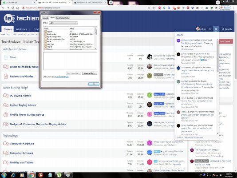The width and height of the screenshot is (237, 178).
Task: Open Chrome's three-dot menu
Action: [x=234, y=8]
